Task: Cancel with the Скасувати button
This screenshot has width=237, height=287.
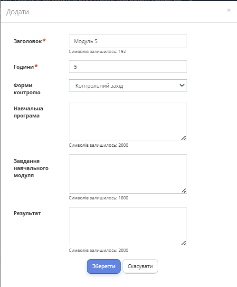Action: 140,266
